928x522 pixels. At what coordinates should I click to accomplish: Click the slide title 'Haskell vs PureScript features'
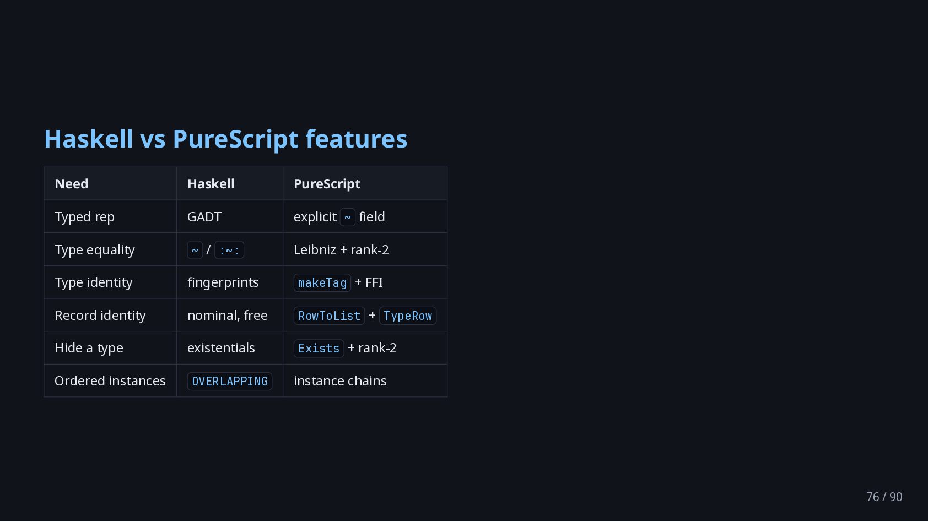[x=226, y=139]
